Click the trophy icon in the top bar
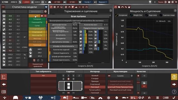The height and width of the screenshot is (100, 178). tap(150, 2)
